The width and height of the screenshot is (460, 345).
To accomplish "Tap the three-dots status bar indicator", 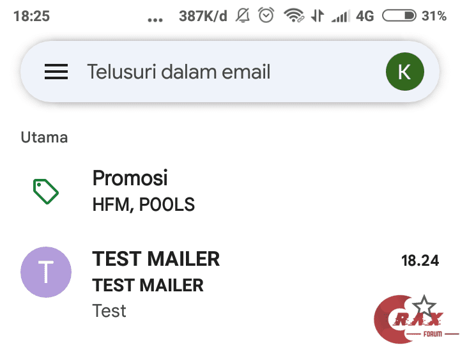I will point(155,19).
